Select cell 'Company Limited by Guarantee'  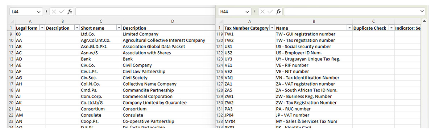tap(169, 103)
